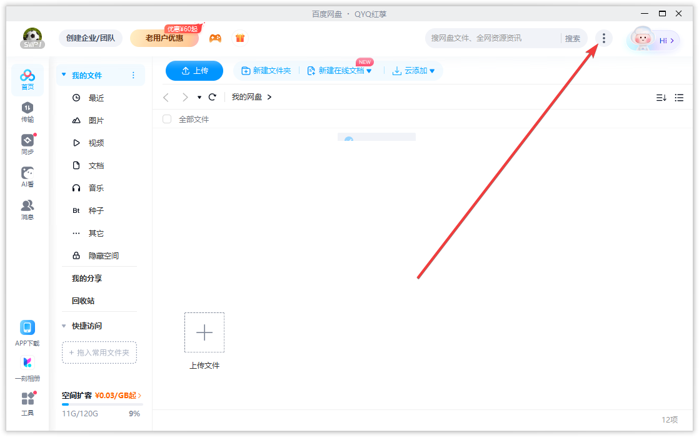Toggle the list view icon on the right
This screenshot has height=437, width=699.
tap(679, 97)
